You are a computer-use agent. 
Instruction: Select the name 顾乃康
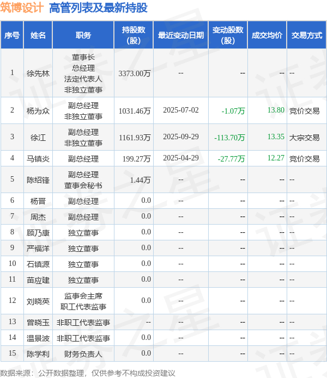click(x=38, y=233)
